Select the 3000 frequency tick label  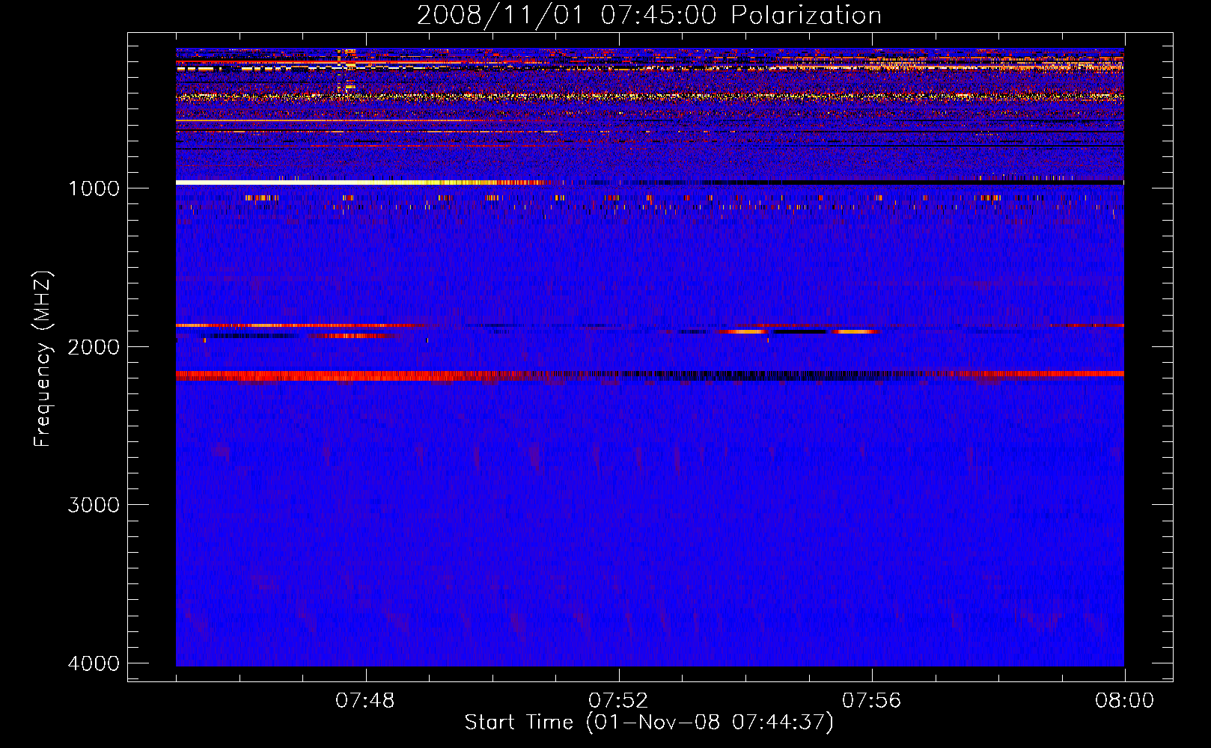click(x=94, y=505)
